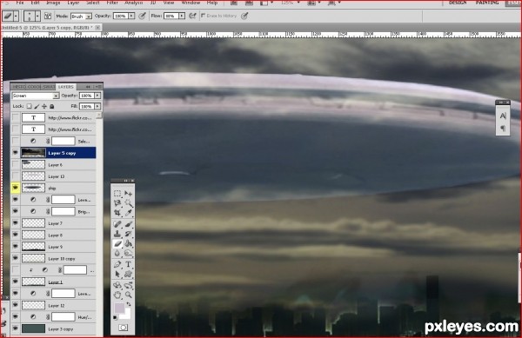Viewport: 522px width, 338px height.
Task: Show Layer 13 visibility box
Action: 15,176
